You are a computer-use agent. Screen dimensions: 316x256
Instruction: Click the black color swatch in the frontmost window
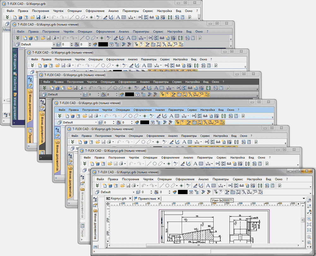(x=183, y=192)
